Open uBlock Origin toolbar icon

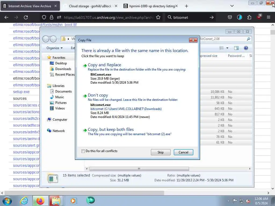pyautogui.click(x=259, y=17)
